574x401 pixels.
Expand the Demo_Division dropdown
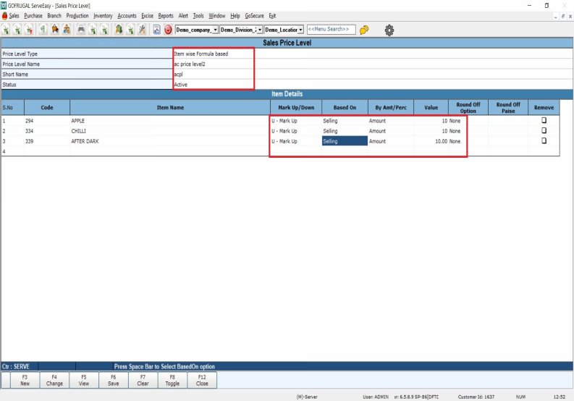(260, 30)
